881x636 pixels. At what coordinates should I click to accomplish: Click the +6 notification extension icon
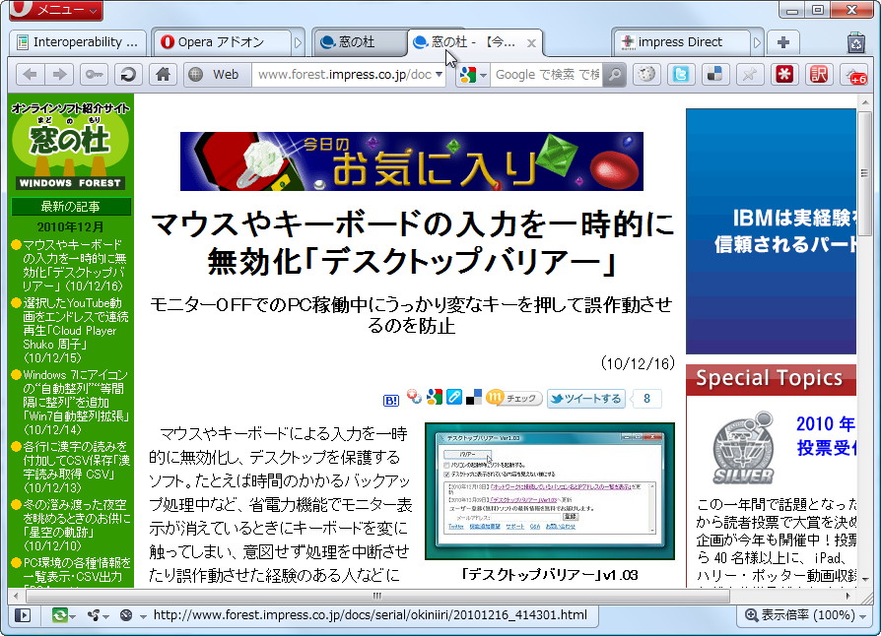[852, 75]
